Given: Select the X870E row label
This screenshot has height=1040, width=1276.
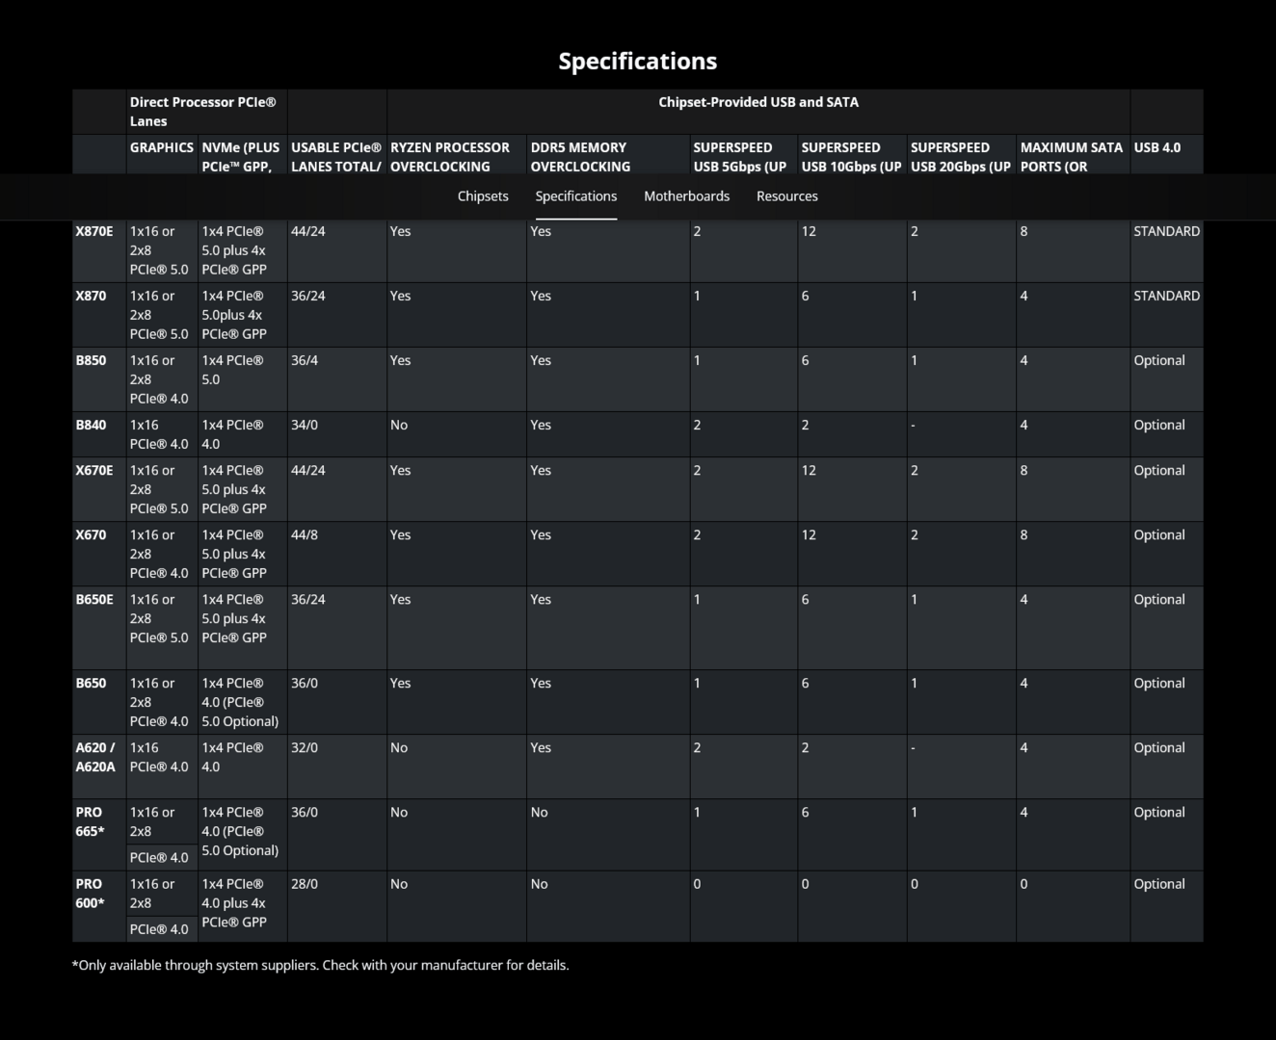Looking at the screenshot, I should pyautogui.click(x=94, y=231).
